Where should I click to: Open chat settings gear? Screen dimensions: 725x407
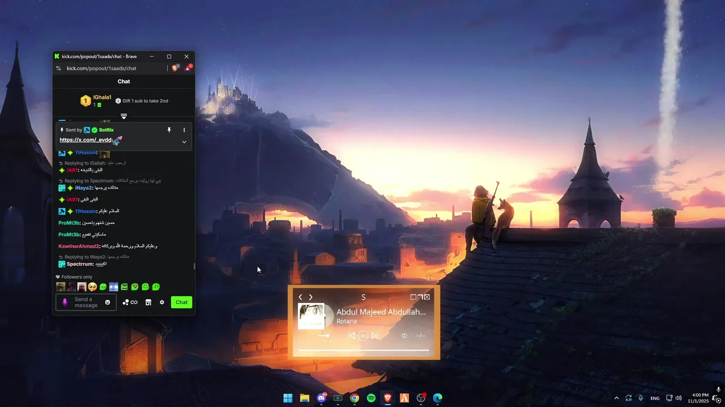tap(162, 302)
